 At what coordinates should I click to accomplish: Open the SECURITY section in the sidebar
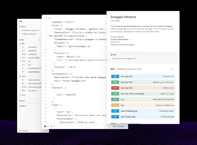pos(22,106)
